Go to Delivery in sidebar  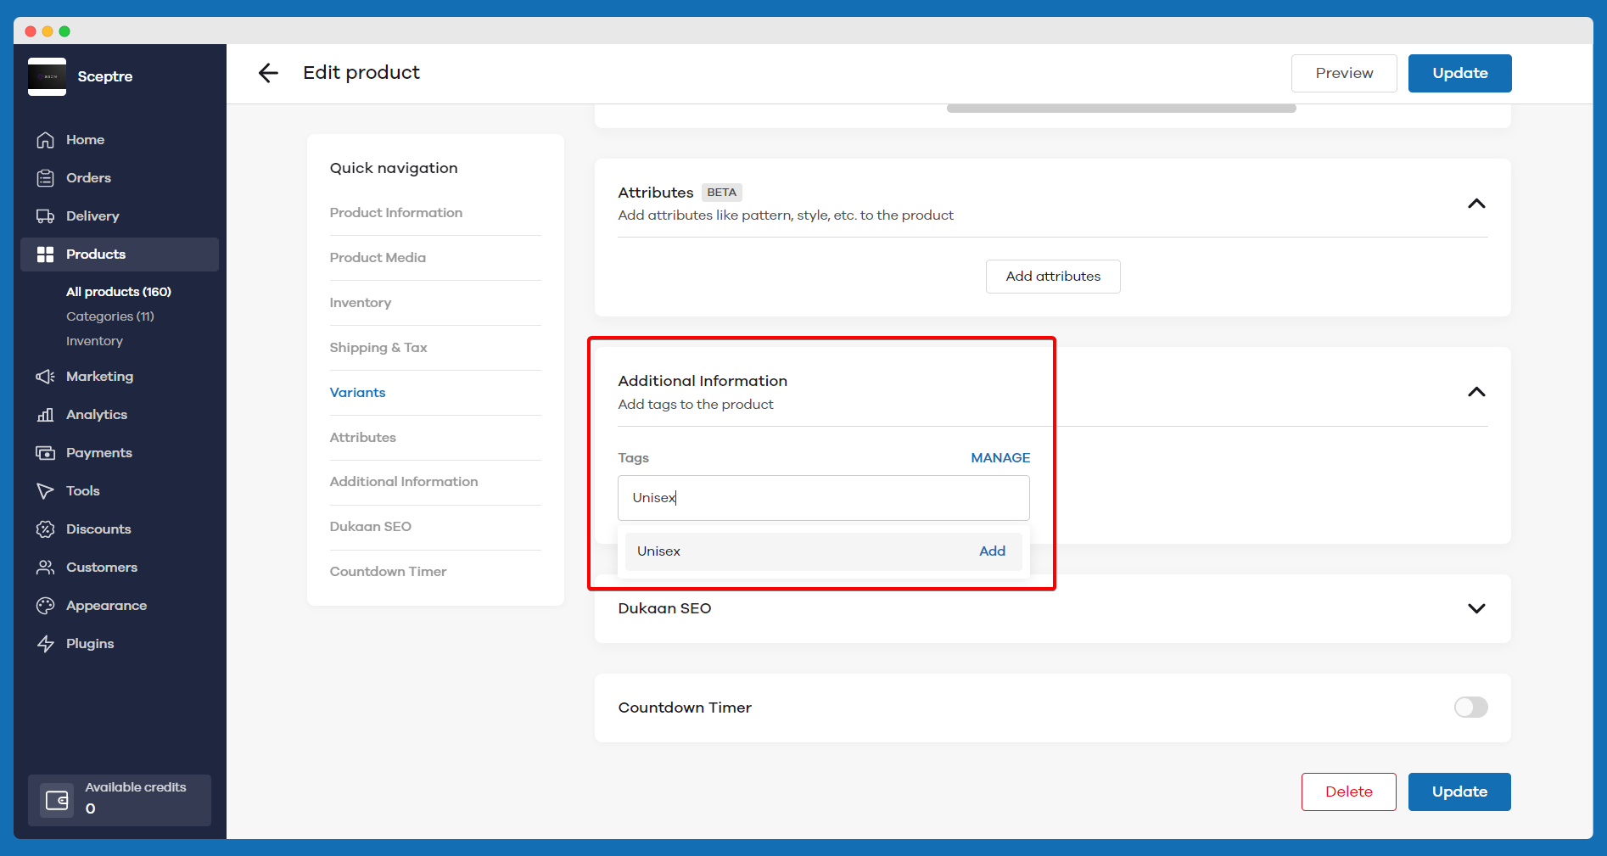pos(92,216)
